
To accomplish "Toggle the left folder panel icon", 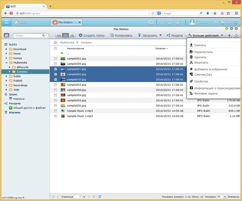I will coord(6,35).
